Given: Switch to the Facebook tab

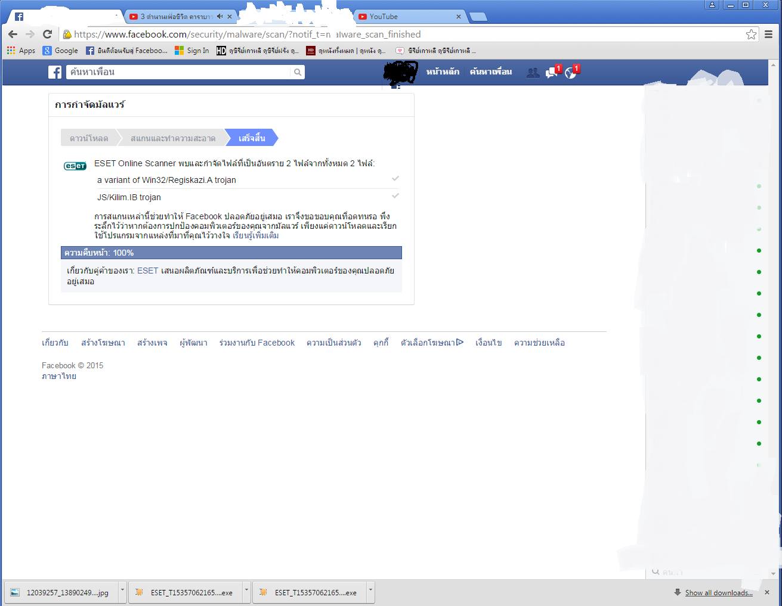Looking at the screenshot, I should (66, 17).
